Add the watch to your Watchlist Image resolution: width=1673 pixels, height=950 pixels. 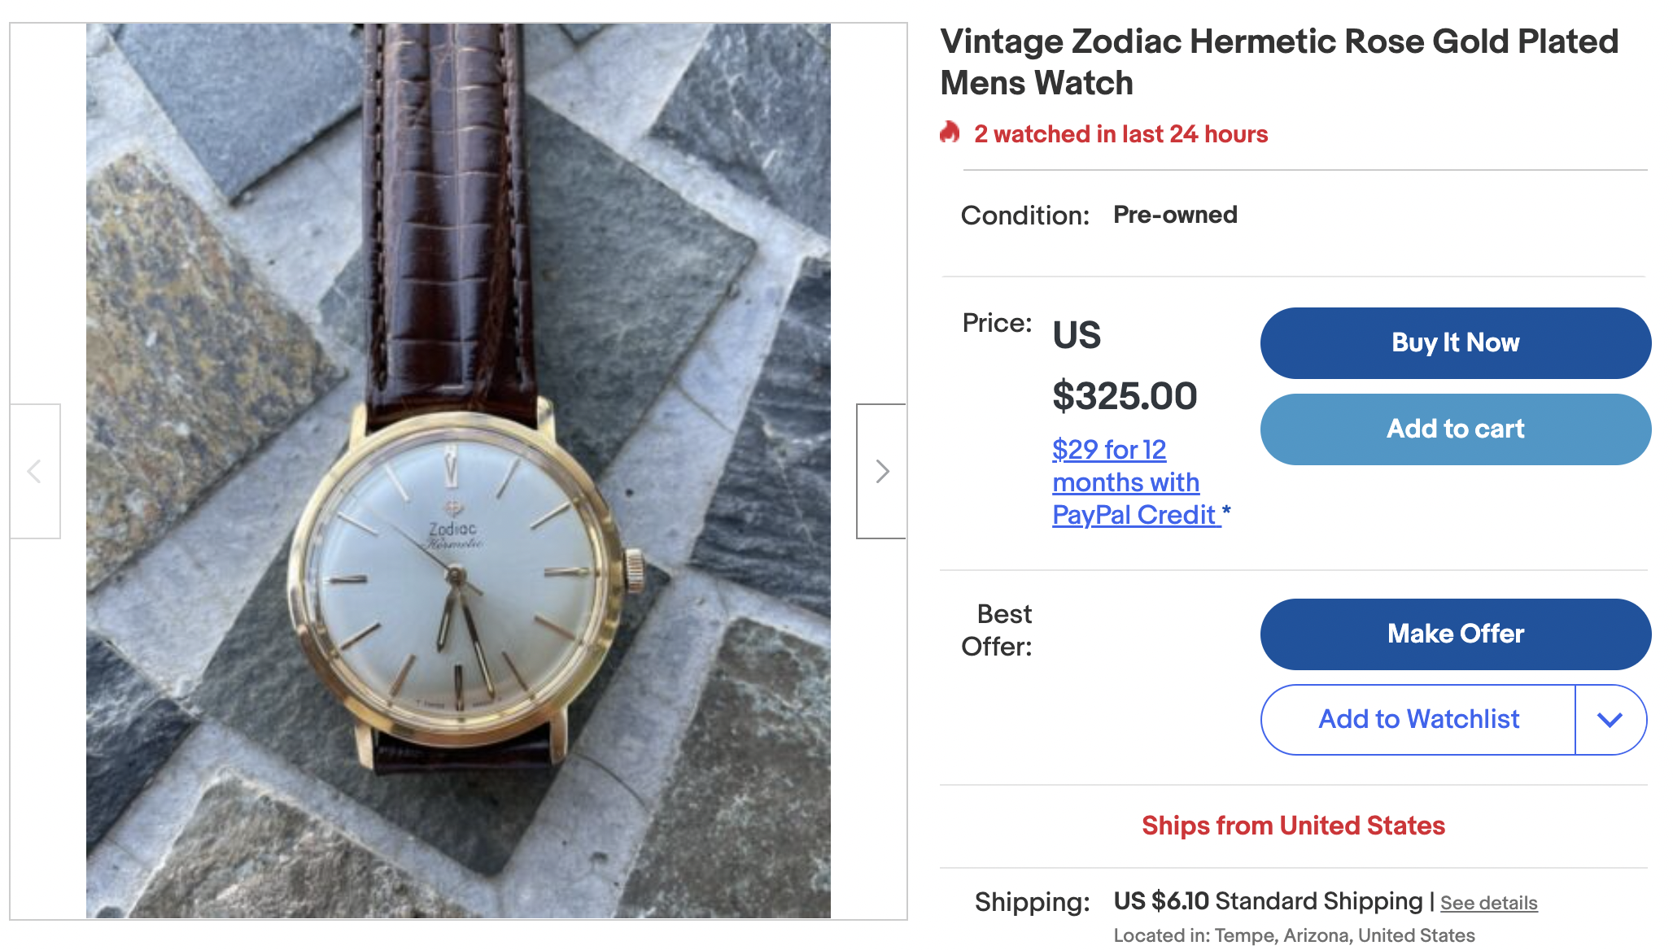[1418, 720]
